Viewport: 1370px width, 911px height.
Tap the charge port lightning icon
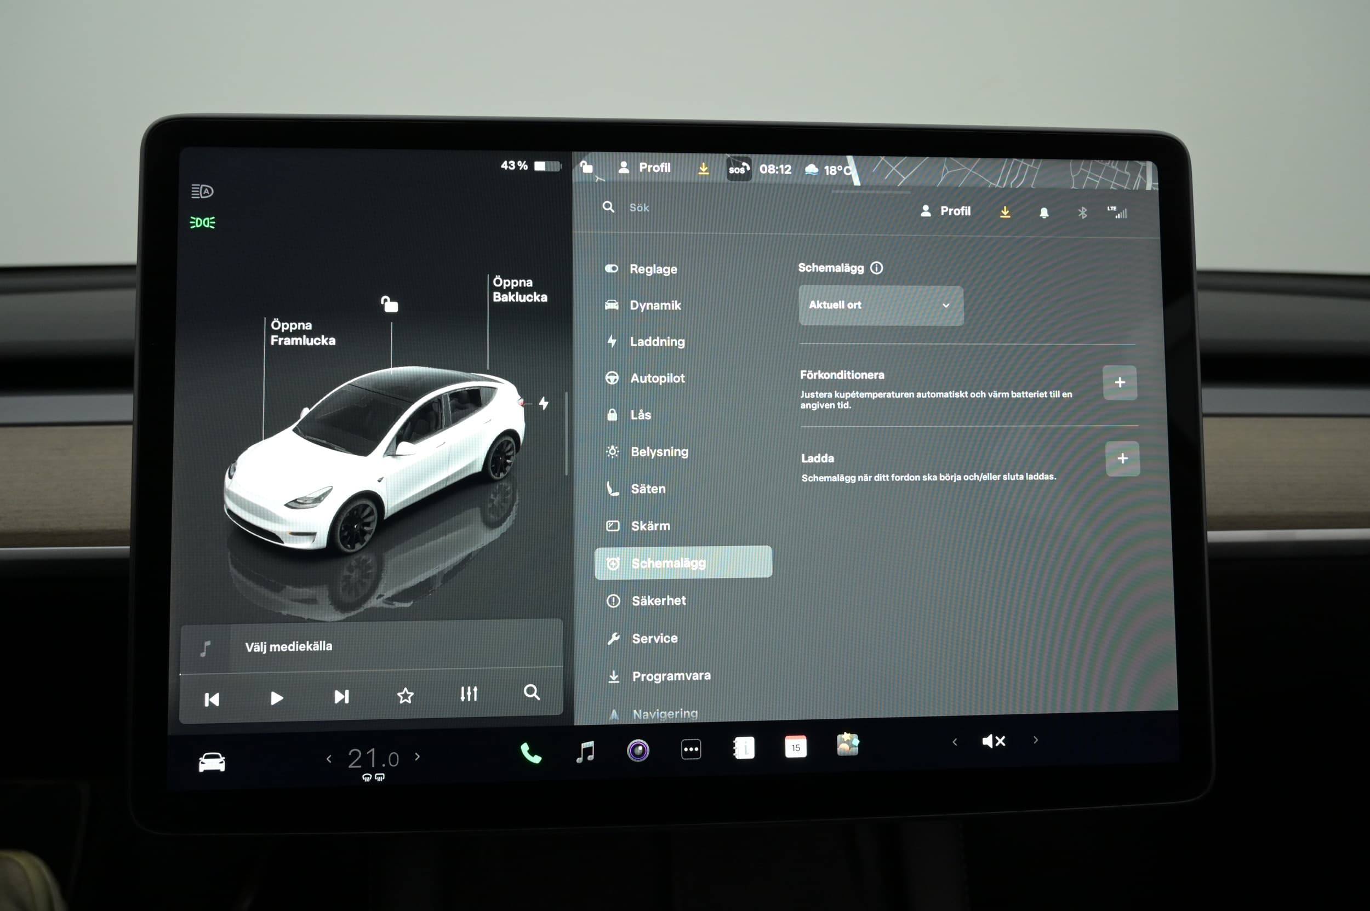click(544, 403)
